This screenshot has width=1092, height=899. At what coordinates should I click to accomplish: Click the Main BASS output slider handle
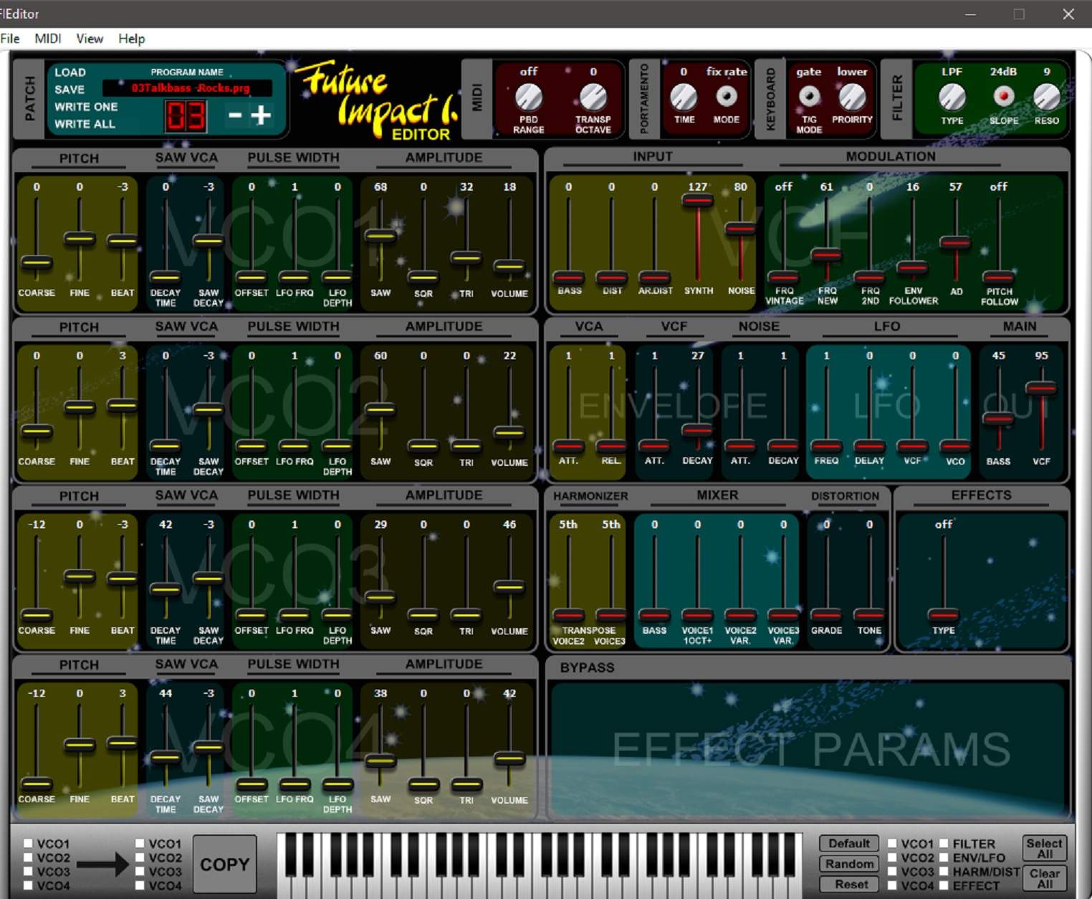(998, 419)
